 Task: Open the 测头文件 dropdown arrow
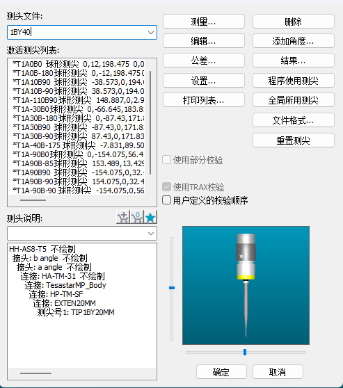tap(150, 33)
